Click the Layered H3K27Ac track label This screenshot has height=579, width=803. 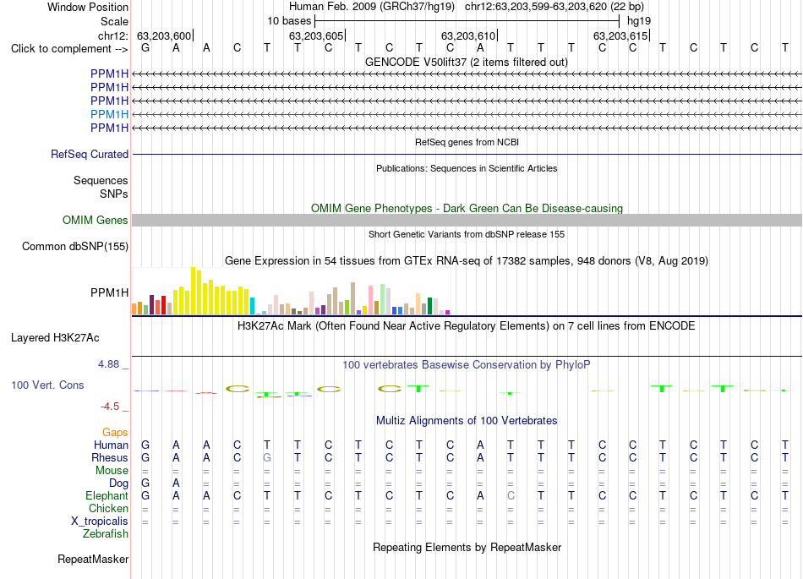(x=55, y=338)
